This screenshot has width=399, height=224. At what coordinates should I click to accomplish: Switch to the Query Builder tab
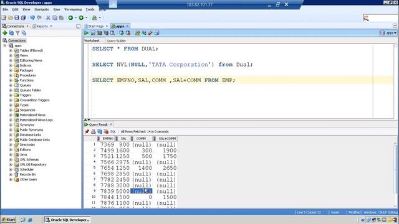click(117, 41)
